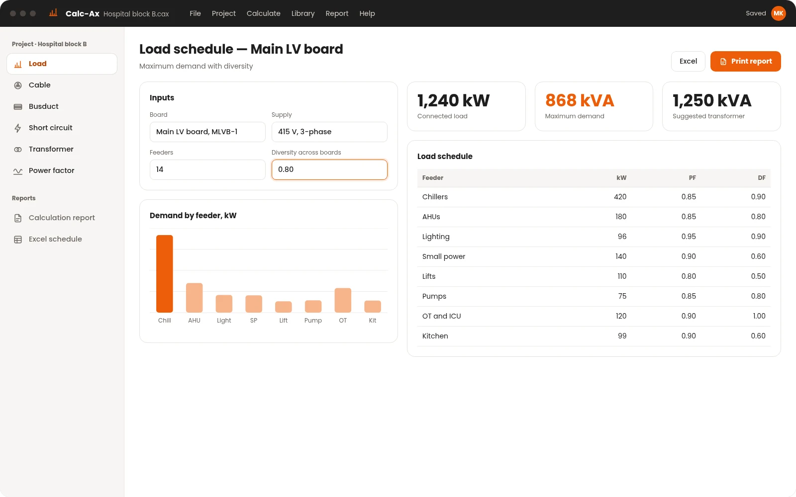This screenshot has height=497, width=796.
Task: Click the Excel schedule table icon
Action: (x=18, y=240)
